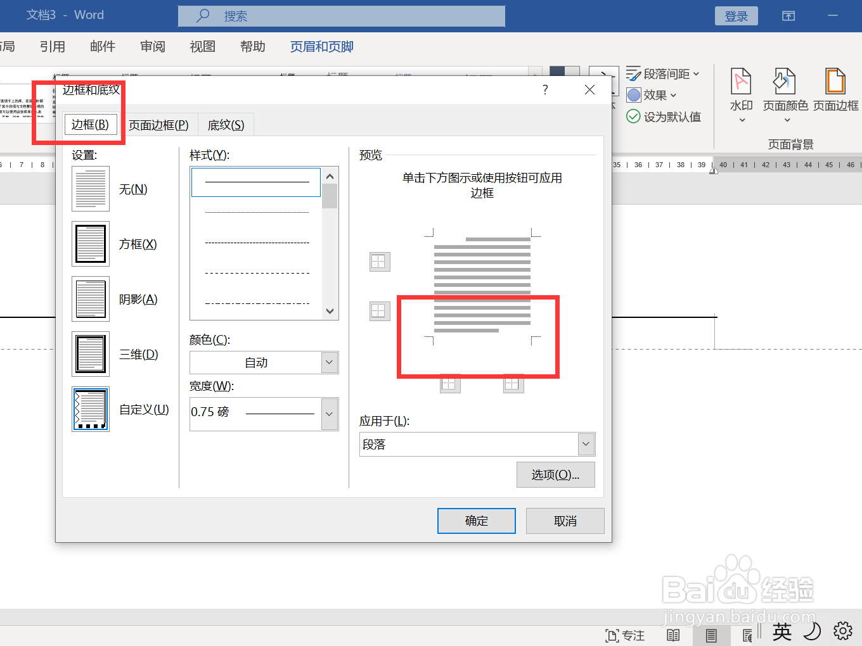Select the last dash-dot line style
The image size is (862, 646).
(256, 304)
